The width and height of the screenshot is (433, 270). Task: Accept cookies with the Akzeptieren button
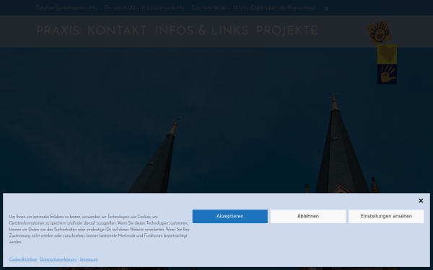click(x=229, y=216)
